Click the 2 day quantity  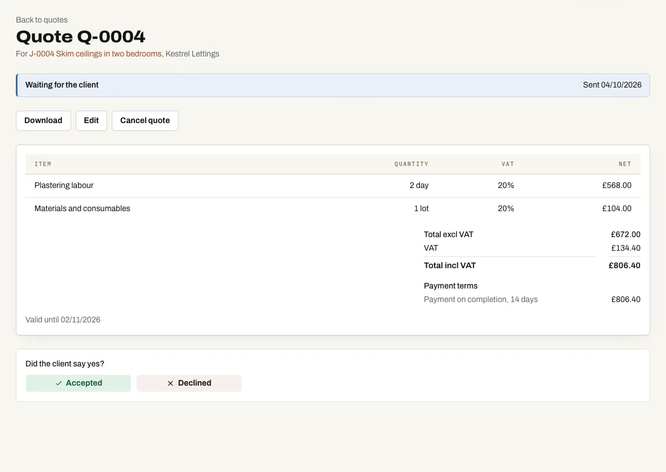coord(419,186)
